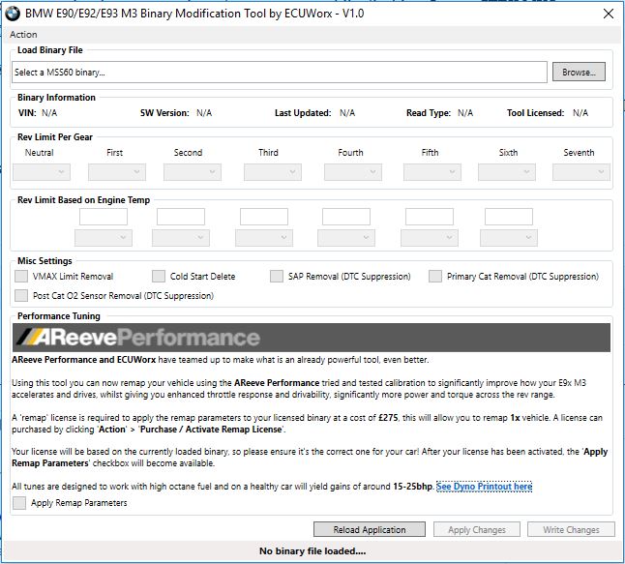Click third engine temp text box
Image resolution: width=625 pixels, height=564 pixels.
[x=264, y=217]
